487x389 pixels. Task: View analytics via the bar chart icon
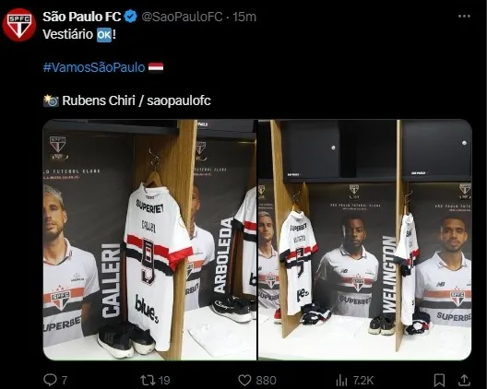point(341,380)
